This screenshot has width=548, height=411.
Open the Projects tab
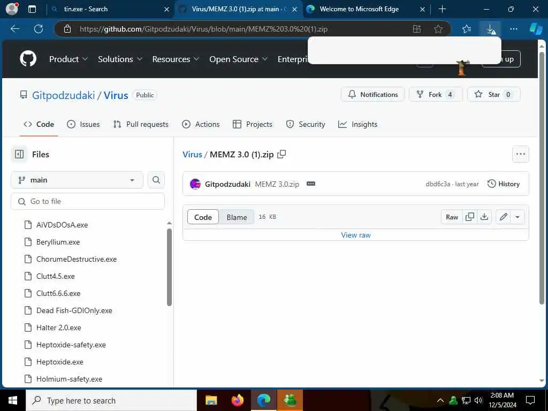[253, 124]
